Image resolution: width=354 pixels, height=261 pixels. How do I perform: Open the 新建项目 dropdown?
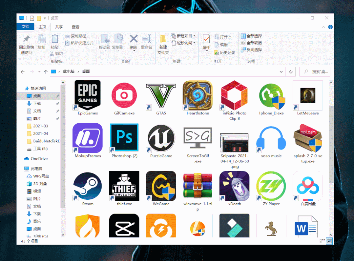click(183, 36)
